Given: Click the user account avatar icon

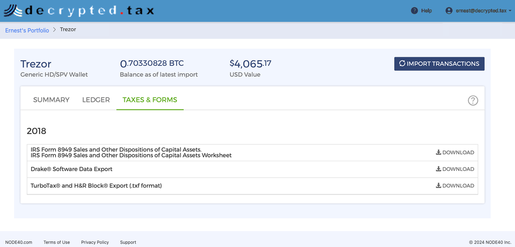Looking at the screenshot, I should (449, 11).
